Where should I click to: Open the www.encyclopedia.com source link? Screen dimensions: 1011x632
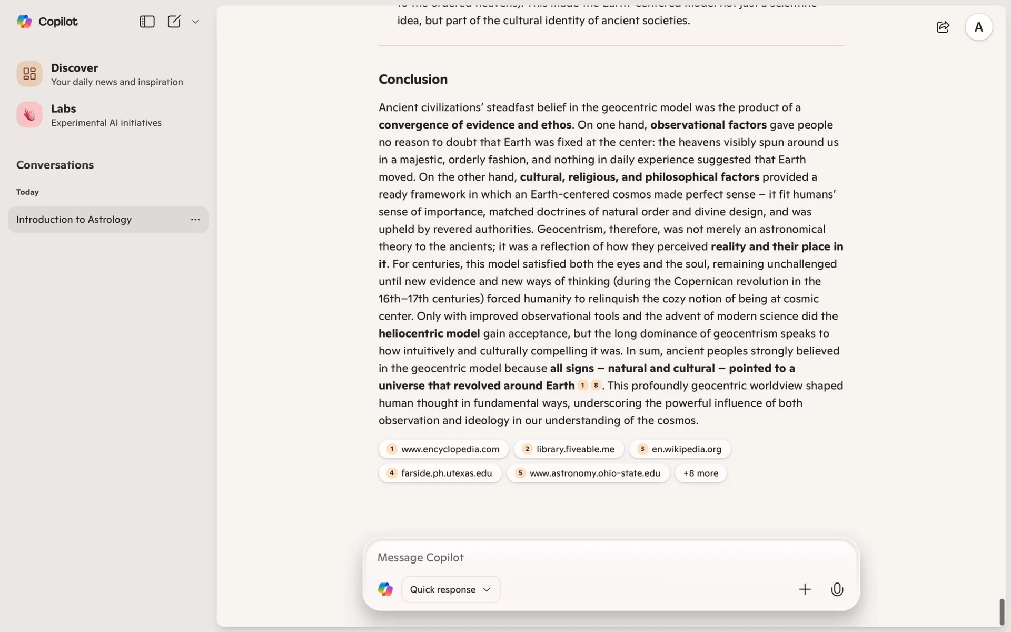(x=443, y=449)
